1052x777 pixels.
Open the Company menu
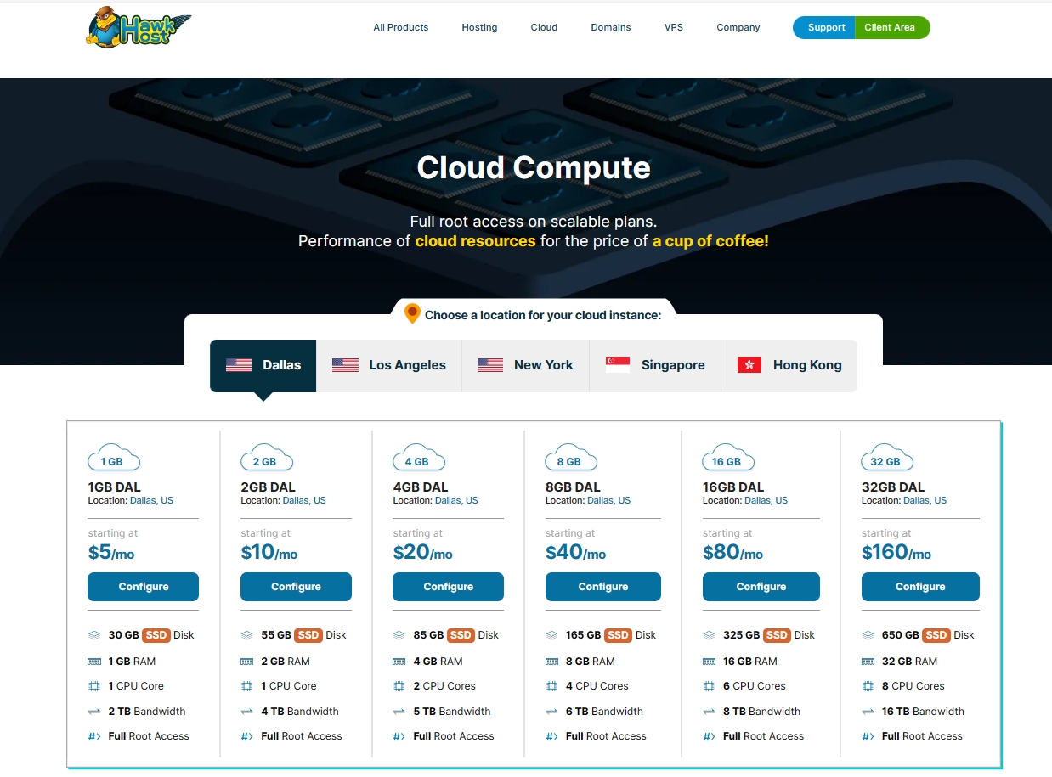click(738, 27)
